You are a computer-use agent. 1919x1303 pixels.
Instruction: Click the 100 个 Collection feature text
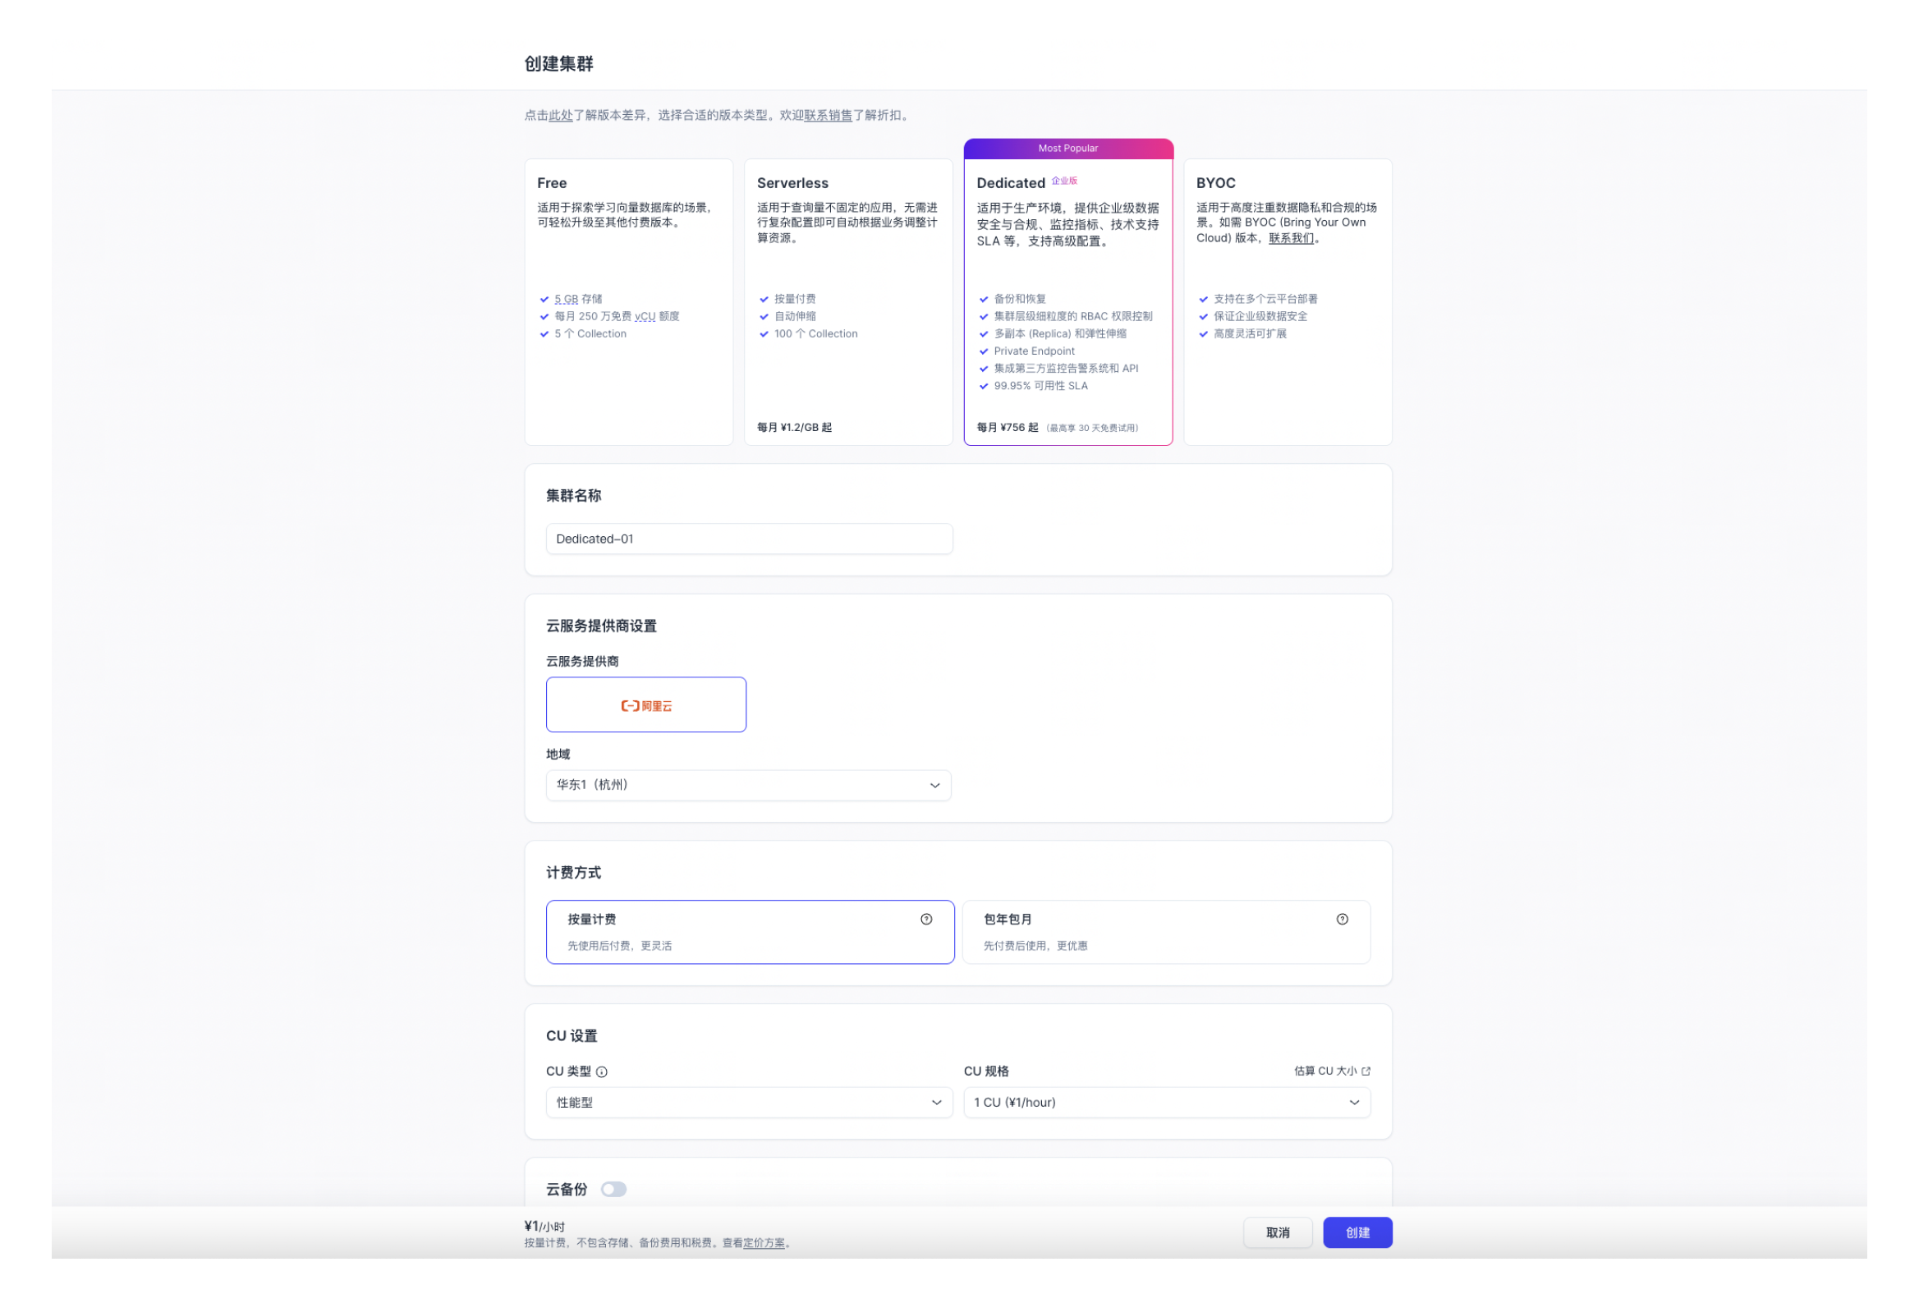coord(816,334)
